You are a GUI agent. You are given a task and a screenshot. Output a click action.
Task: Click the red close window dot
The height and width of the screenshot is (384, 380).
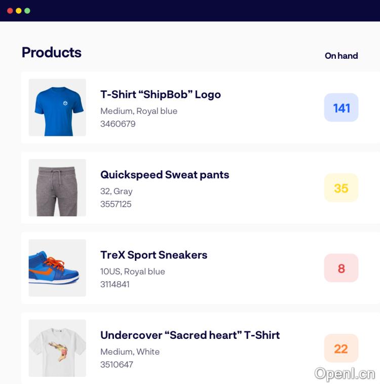pyautogui.click(x=10, y=11)
